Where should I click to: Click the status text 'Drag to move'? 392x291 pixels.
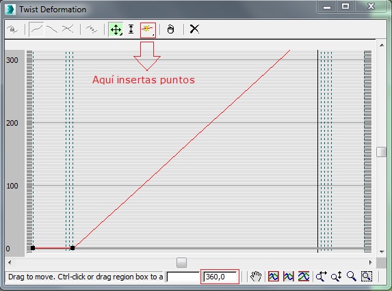[31, 277]
